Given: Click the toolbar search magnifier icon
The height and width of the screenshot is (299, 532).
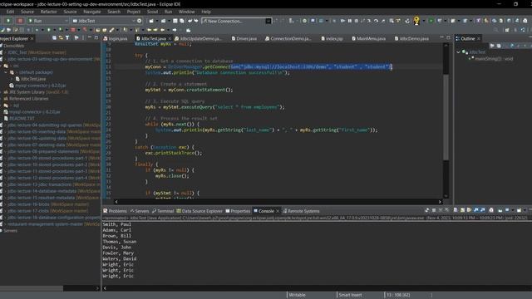Looking at the screenshot, I should pyautogui.click(x=495, y=30).
